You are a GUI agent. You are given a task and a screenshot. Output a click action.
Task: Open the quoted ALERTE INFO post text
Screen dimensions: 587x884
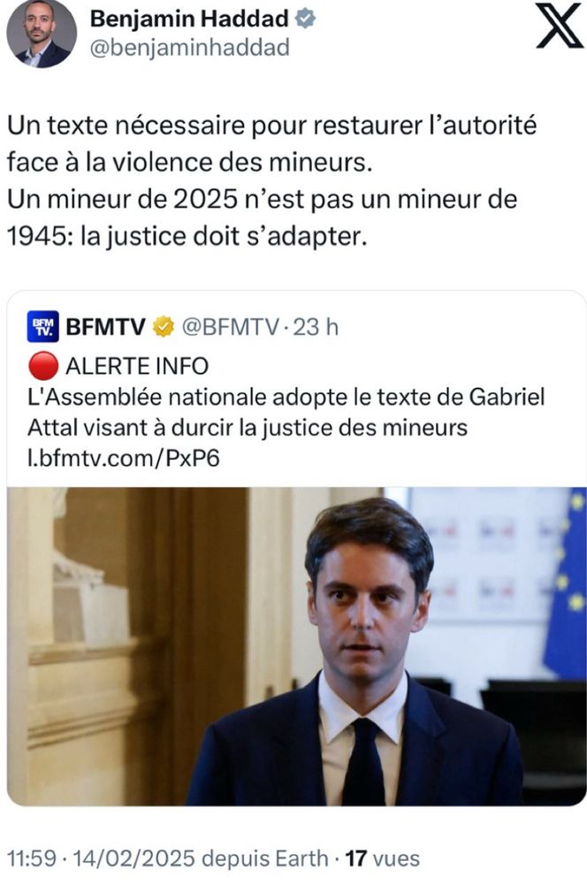tap(286, 412)
